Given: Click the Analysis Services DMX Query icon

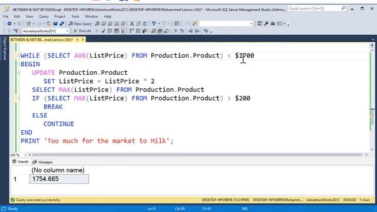Looking at the screenshot, I should (x=110, y=24).
